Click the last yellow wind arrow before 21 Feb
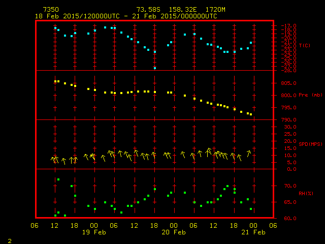Image resolution: width=325 pixels, height=244 pixels. pyautogui.click(x=249, y=154)
